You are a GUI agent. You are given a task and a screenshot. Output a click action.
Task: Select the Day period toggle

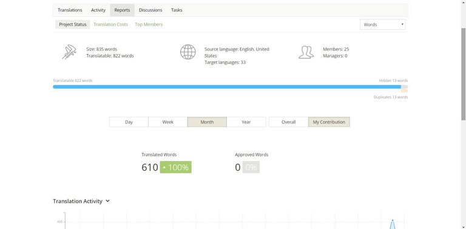tap(129, 122)
